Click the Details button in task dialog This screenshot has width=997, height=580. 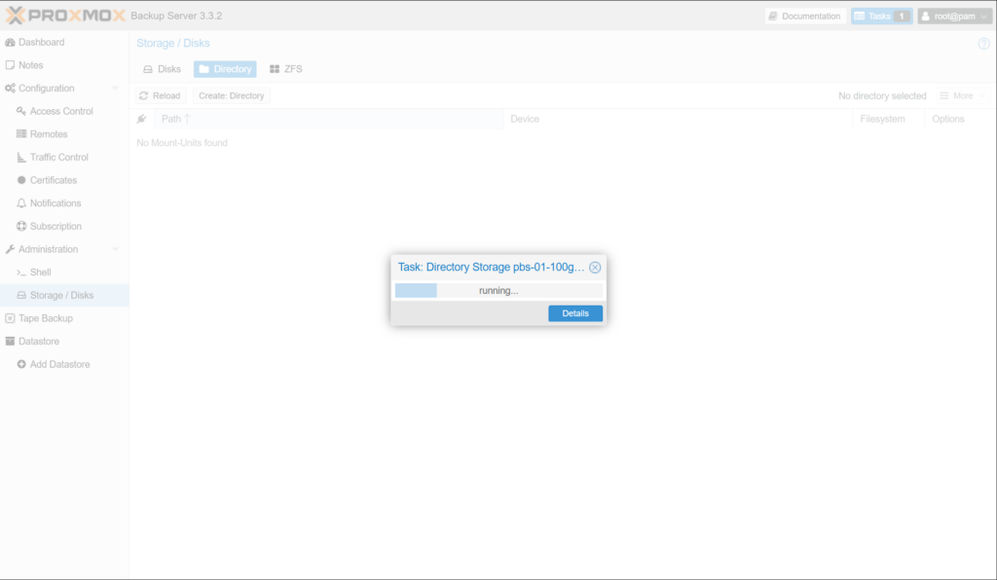point(574,313)
